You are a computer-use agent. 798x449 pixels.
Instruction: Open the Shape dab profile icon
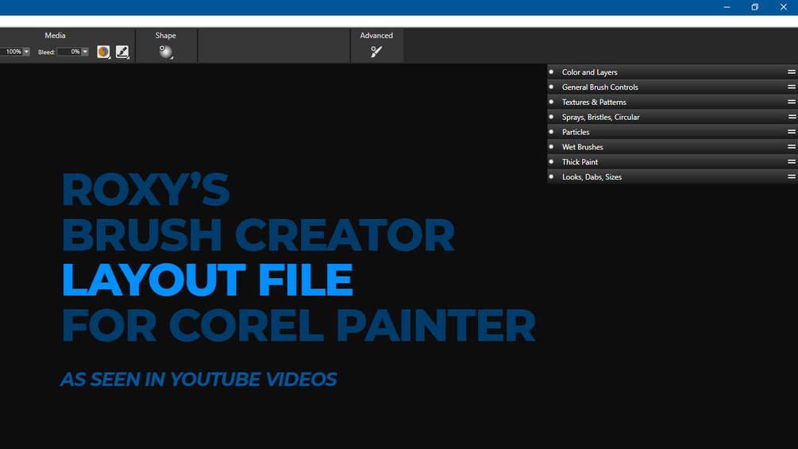[166, 52]
